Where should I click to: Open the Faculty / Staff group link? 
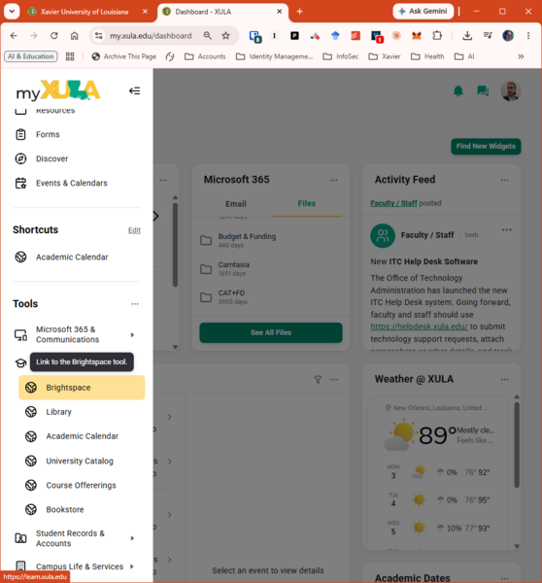[393, 203]
